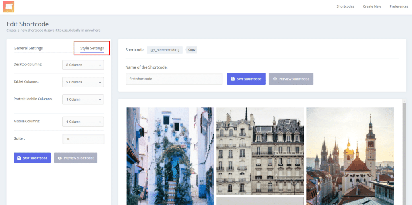Click the Gutter value input field
The image size is (412, 205).
click(x=83, y=139)
